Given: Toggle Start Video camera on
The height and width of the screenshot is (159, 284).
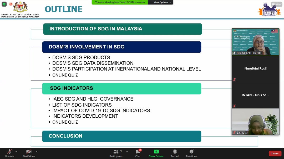Looking at the screenshot, I should pos(29,153).
